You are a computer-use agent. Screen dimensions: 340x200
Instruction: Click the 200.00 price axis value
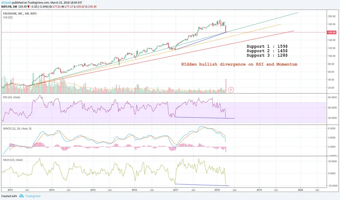(332, 16)
